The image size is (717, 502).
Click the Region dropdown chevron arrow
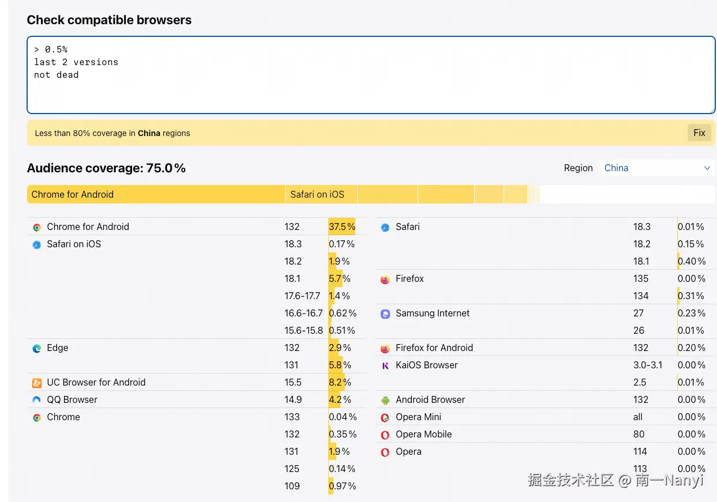[x=707, y=168]
